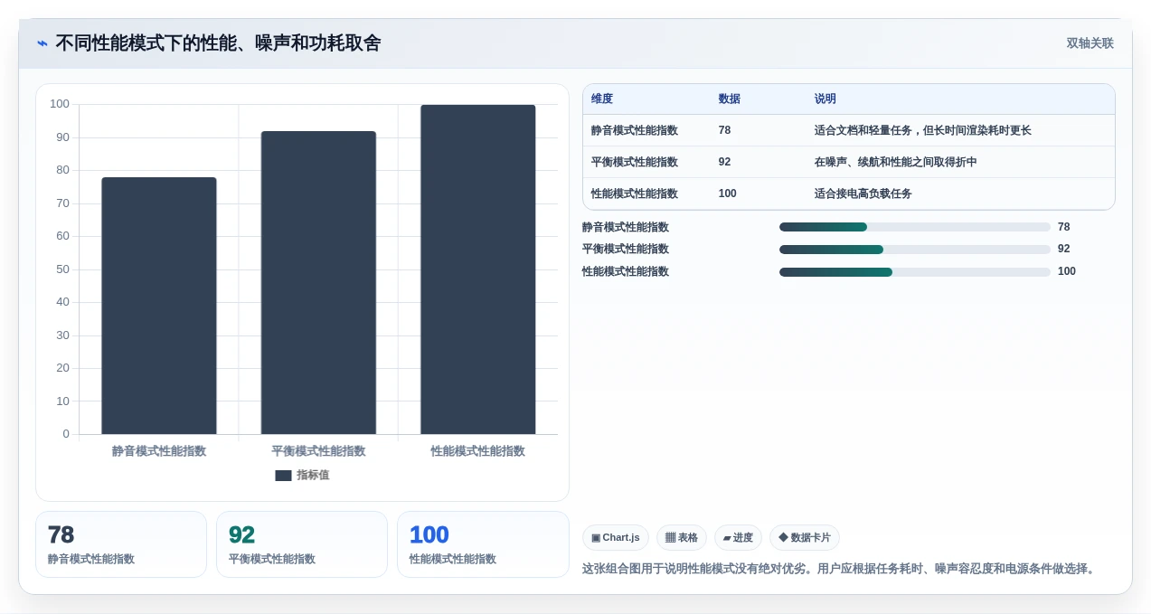Select table cell 平衡模式性能指数
Image resolution: width=1151 pixels, height=614 pixels.
[x=635, y=162]
